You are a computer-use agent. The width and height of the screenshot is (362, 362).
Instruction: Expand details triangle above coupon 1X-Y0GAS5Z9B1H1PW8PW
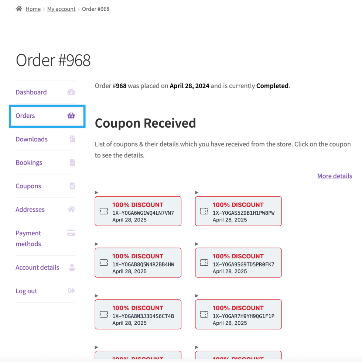[x=197, y=192]
